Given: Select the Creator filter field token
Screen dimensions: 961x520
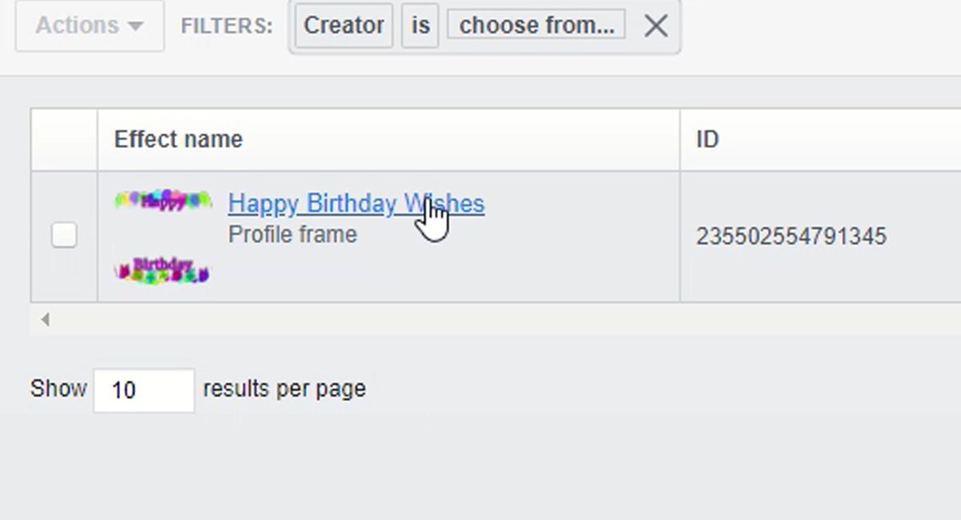Looking at the screenshot, I should click(x=344, y=26).
